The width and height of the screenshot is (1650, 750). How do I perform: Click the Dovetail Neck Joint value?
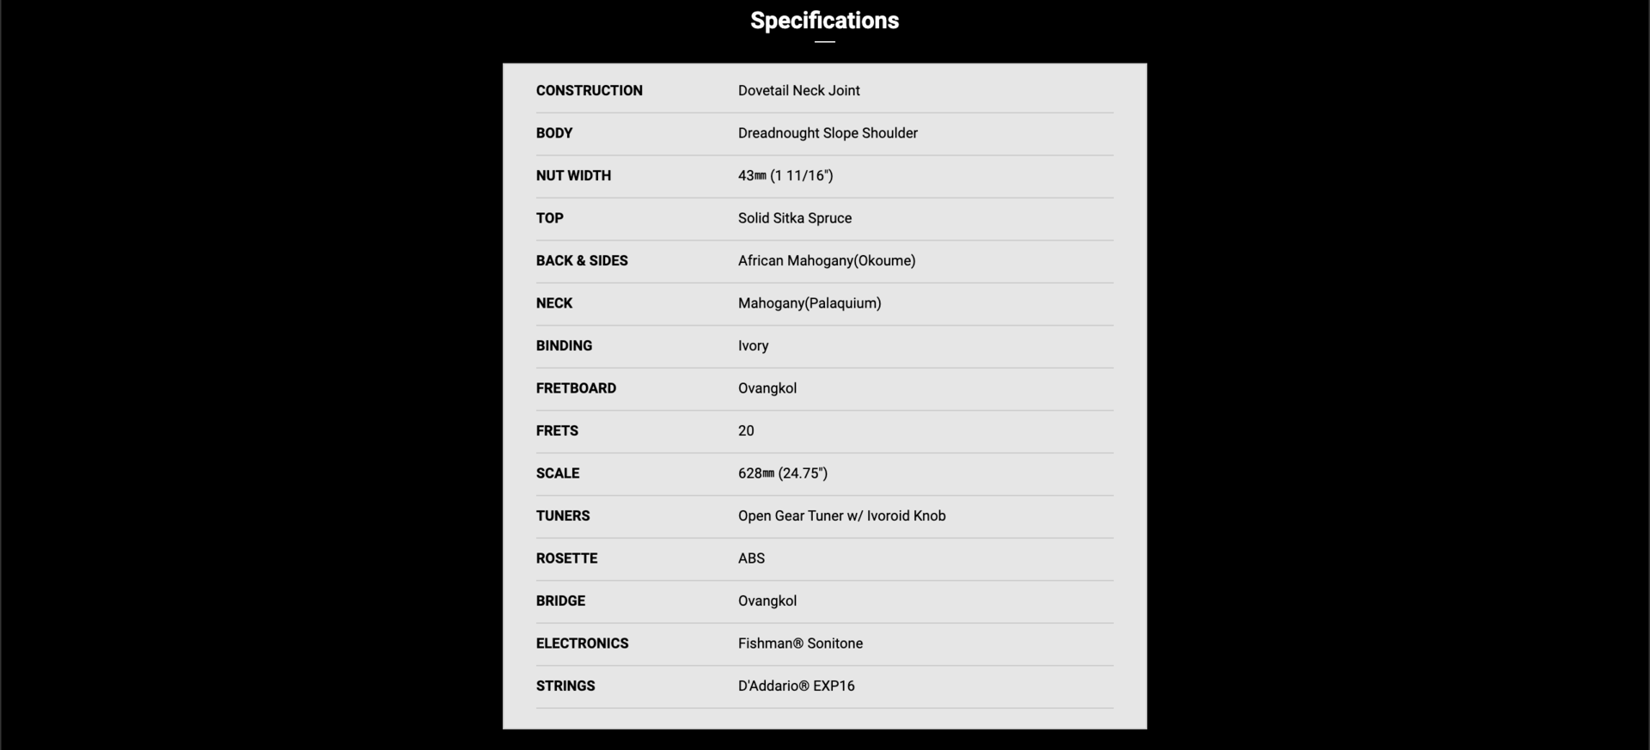click(x=798, y=90)
